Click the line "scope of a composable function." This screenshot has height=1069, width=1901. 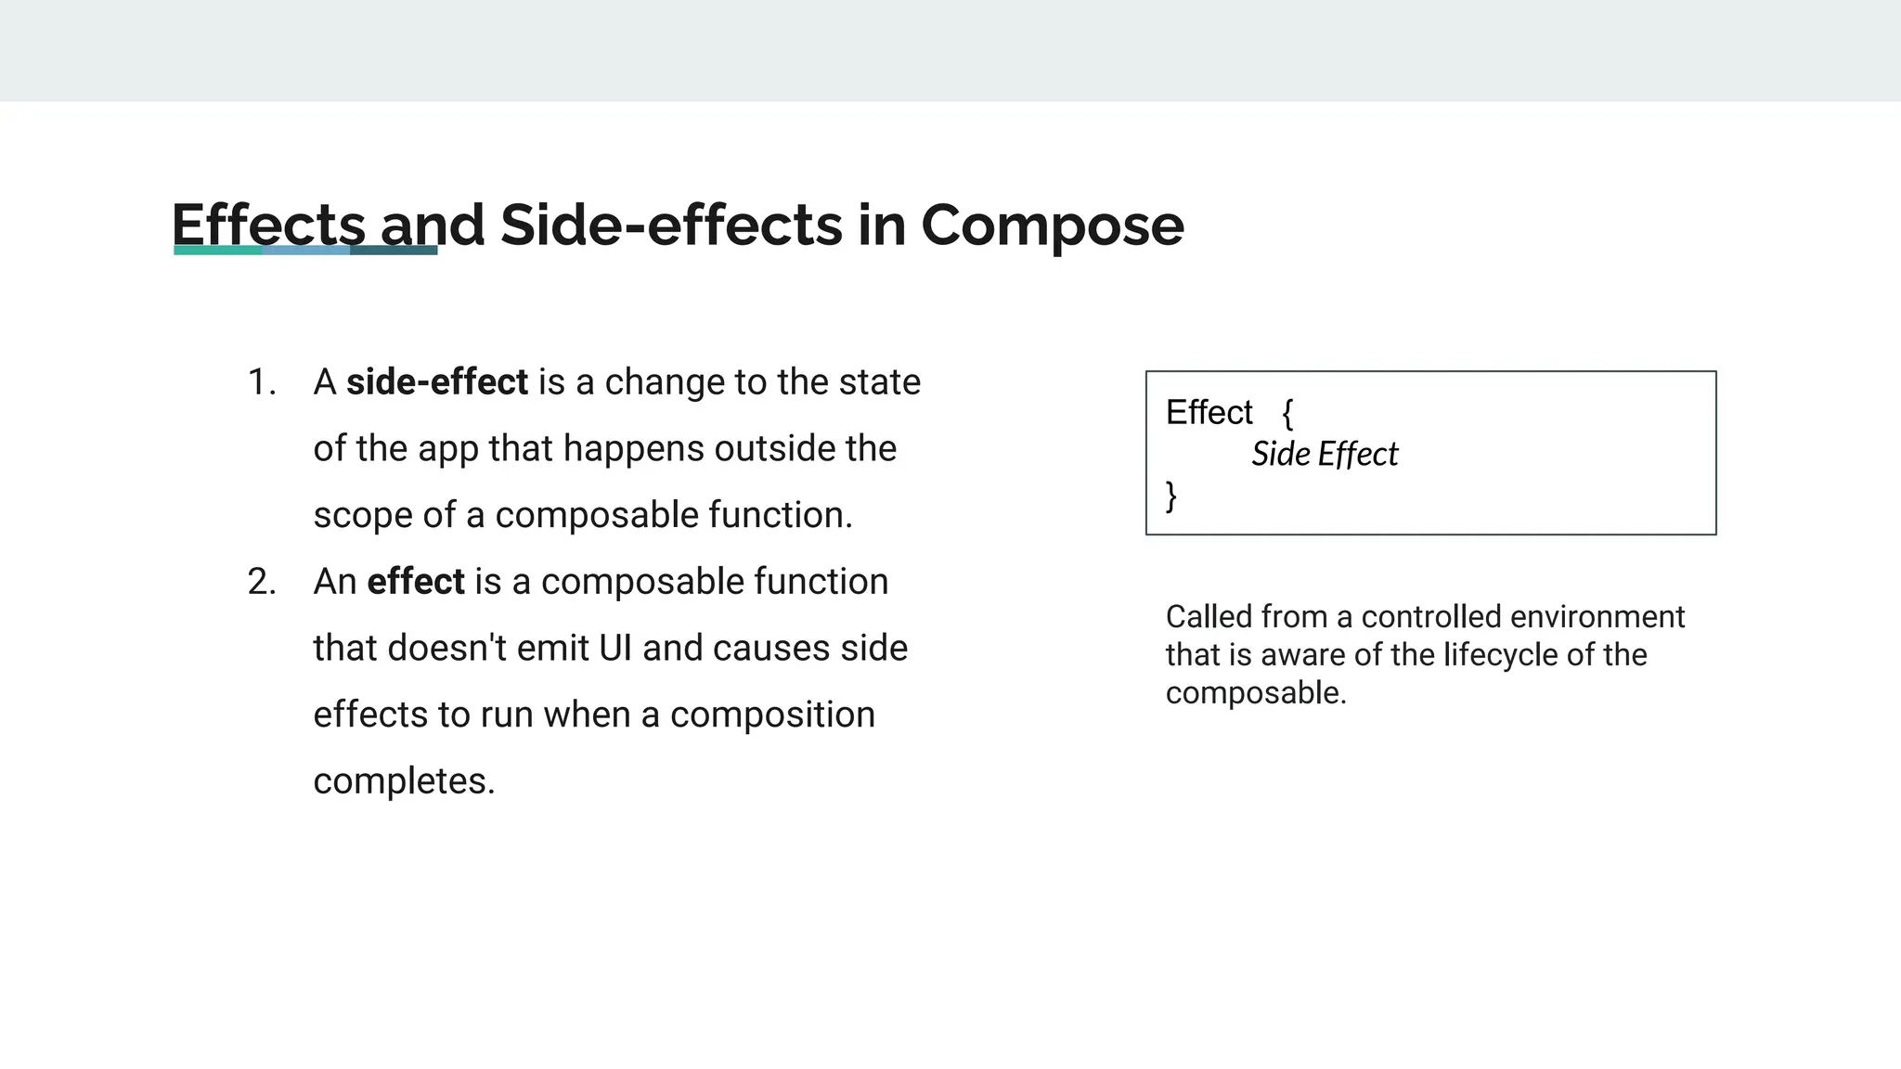(x=582, y=515)
